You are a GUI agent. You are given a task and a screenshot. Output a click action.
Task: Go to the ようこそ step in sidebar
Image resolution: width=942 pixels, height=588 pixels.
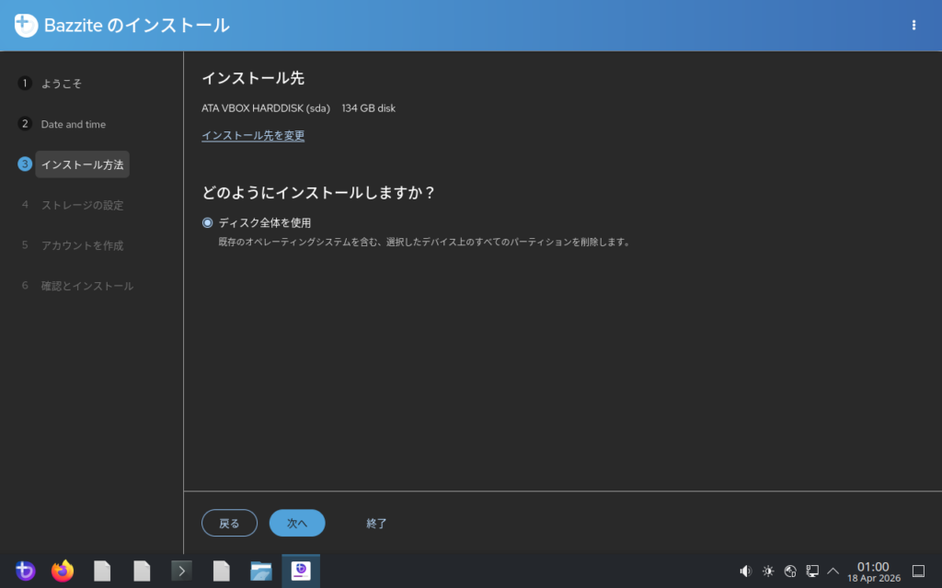[61, 84]
